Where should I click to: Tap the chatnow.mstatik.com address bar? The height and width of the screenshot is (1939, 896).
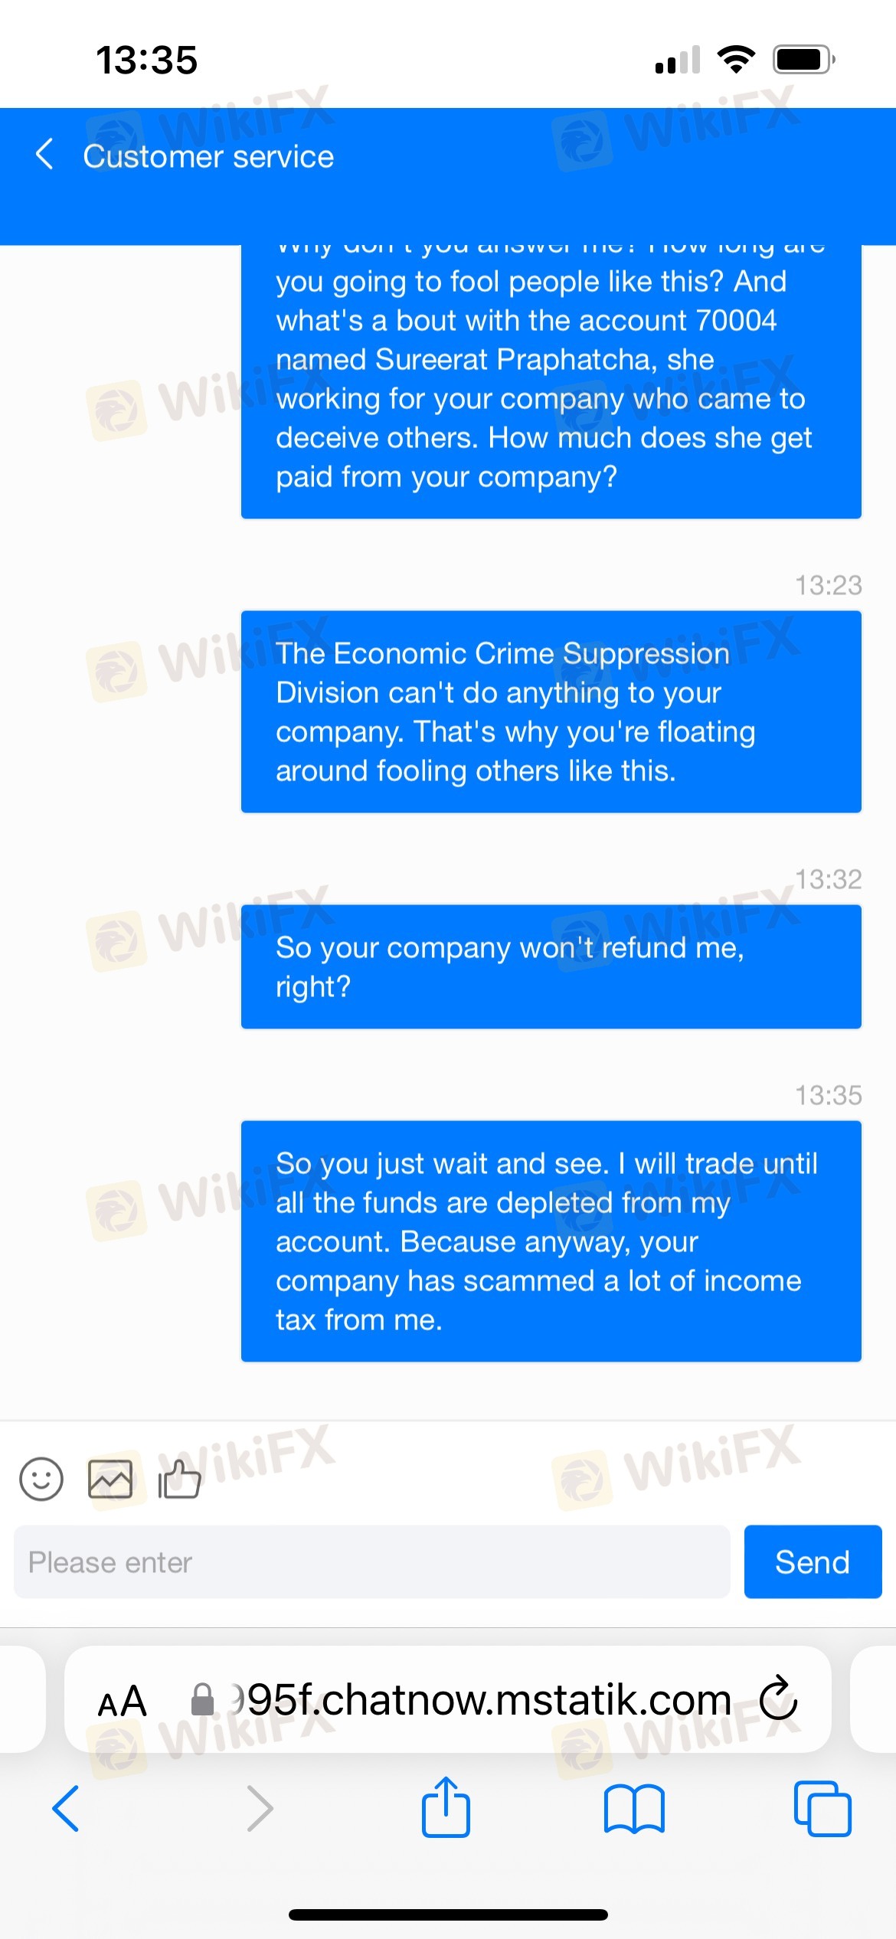click(448, 1699)
